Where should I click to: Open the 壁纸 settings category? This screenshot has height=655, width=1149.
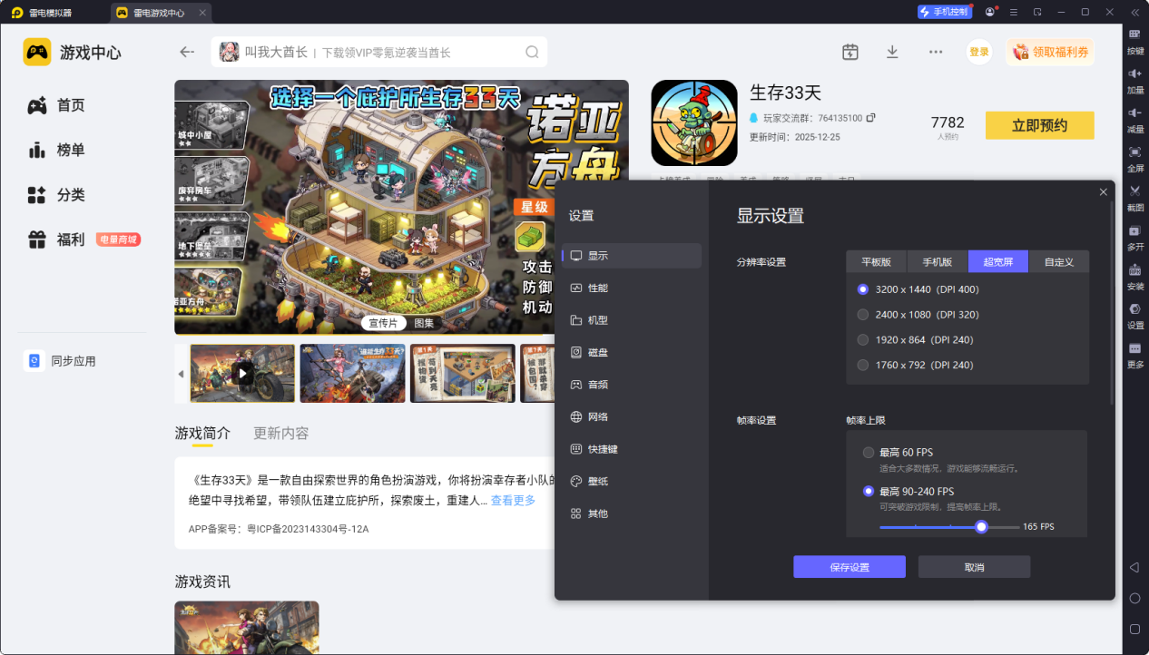[x=632, y=481]
